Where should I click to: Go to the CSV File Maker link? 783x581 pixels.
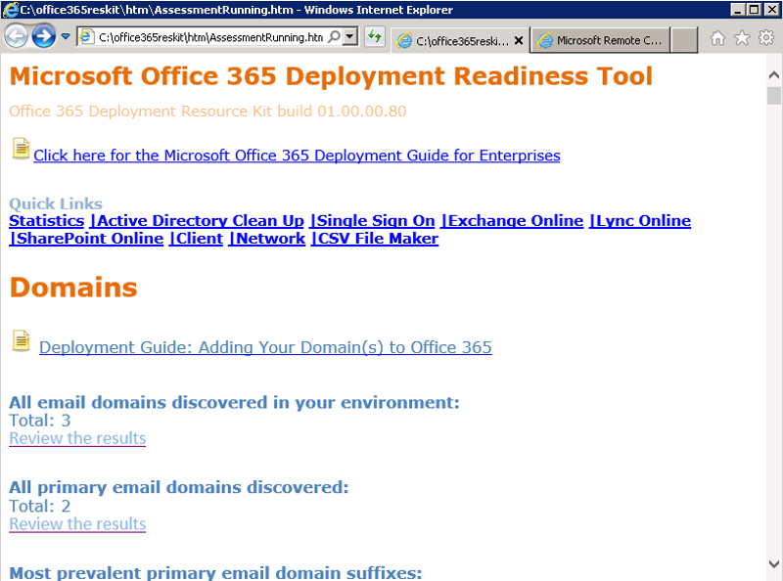[378, 239]
